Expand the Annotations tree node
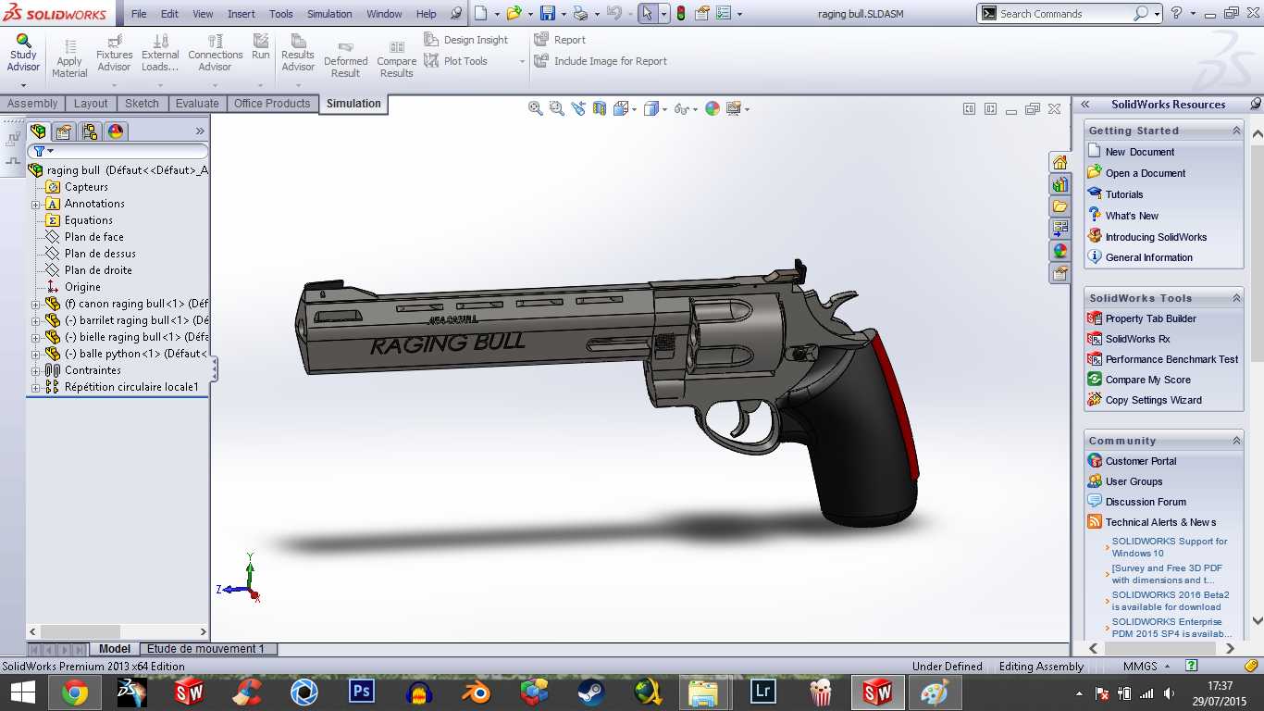1264x711 pixels. tap(36, 204)
